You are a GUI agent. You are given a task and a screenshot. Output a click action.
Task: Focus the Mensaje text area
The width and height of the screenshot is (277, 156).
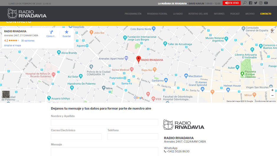(105, 152)
